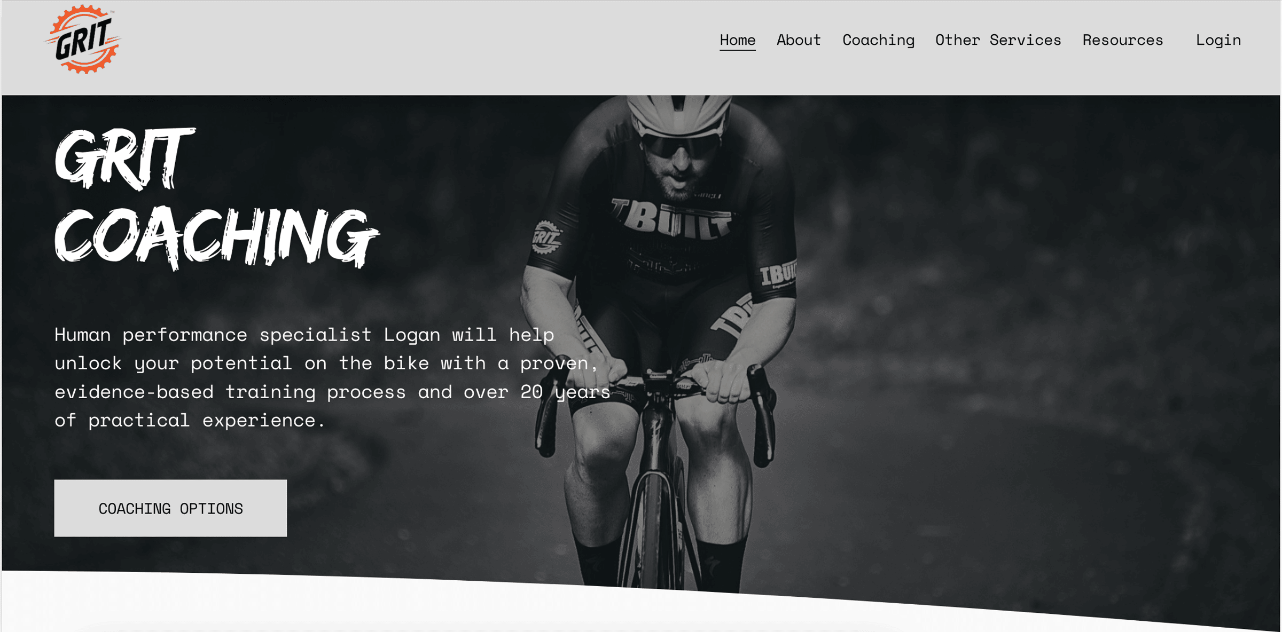Click the Human performance specialist paragraph
The width and height of the screenshot is (1282, 632).
[x=332, y=377]
